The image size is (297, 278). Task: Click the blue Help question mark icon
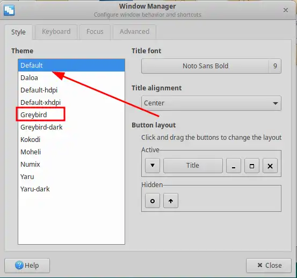pos(19,265)
